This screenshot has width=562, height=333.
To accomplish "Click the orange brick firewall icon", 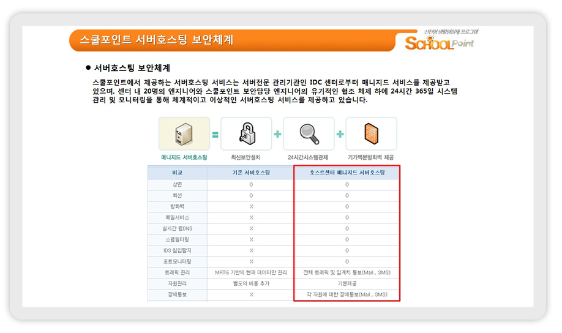I will [x=371, y=133].
